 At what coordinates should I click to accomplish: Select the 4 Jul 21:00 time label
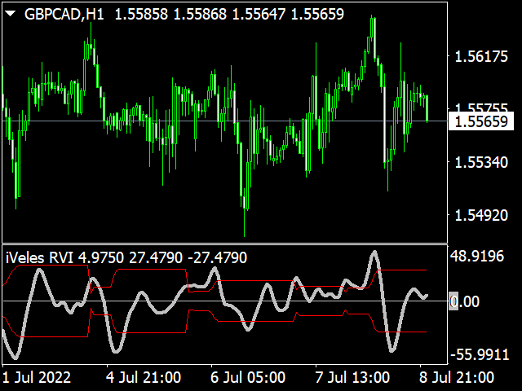click(144, 378)
